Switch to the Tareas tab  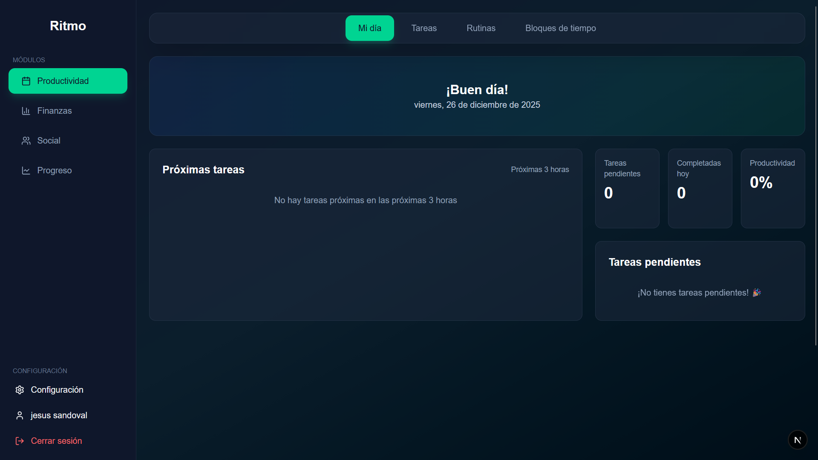pyautogui.click(x=424, y=28)
